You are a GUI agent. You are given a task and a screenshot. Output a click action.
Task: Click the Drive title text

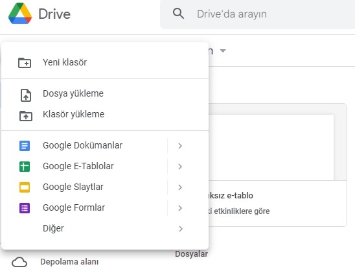click(54, 14)
